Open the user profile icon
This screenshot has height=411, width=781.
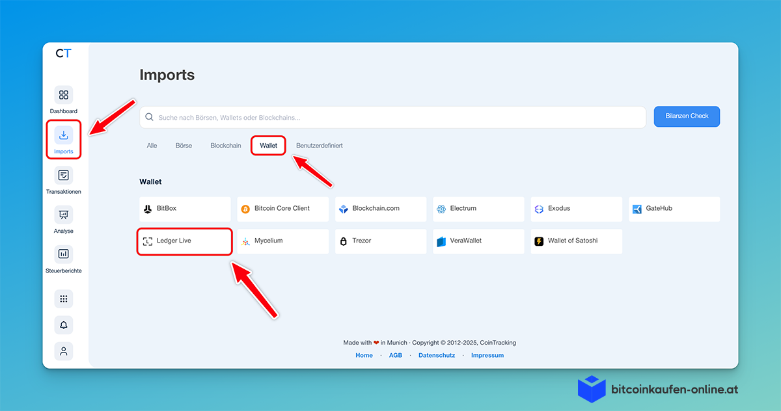coord(64,351)
